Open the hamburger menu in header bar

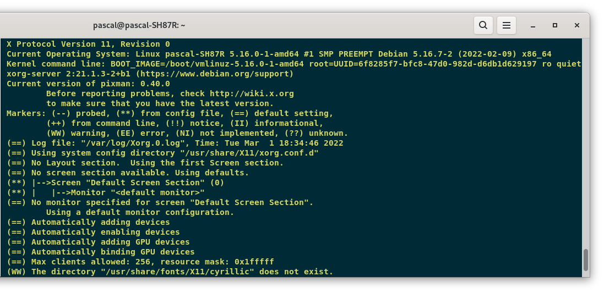[507, 25]
